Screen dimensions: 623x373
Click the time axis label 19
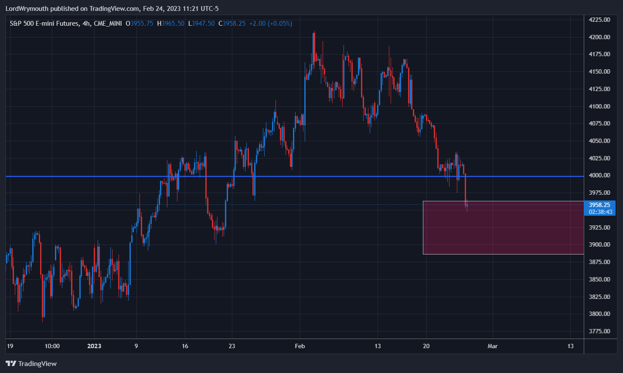[10, 346]
